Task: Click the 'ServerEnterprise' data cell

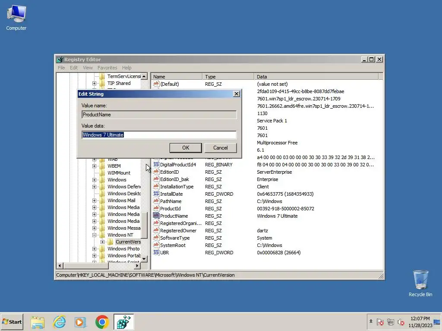Action: (x=274, y=172)
